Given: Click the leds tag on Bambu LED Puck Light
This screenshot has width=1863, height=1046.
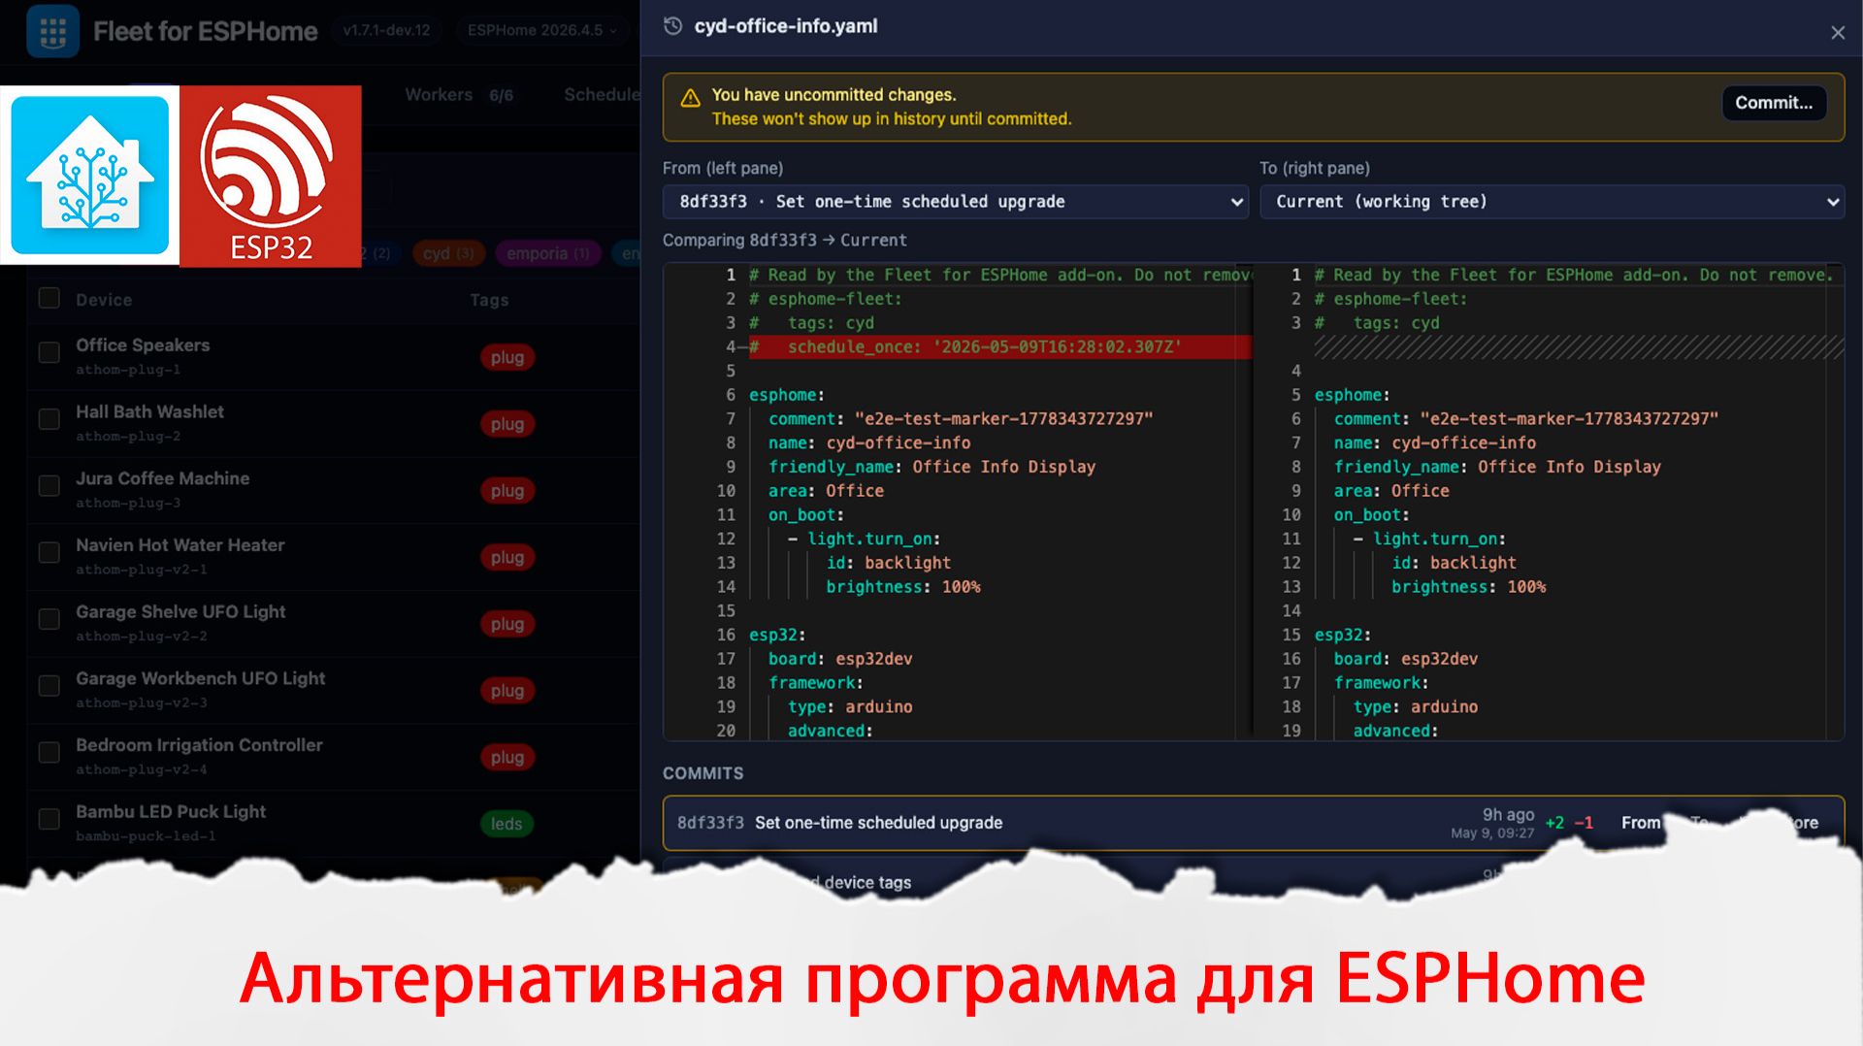Looking at the screenshot, I should click(x=506, y=824).
